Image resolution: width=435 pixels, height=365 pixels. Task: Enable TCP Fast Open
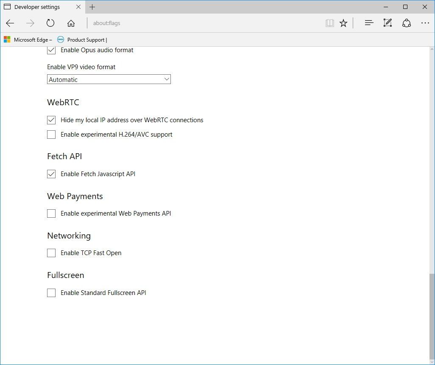pyautogui.click(x=51, y=253)
